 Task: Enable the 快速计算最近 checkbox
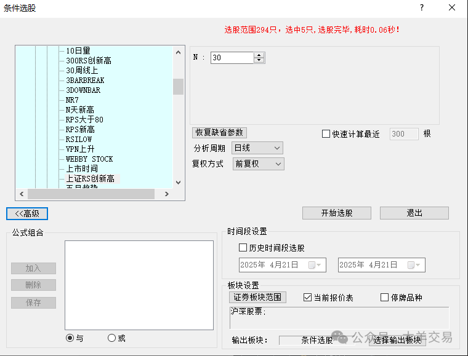[326, 134]
